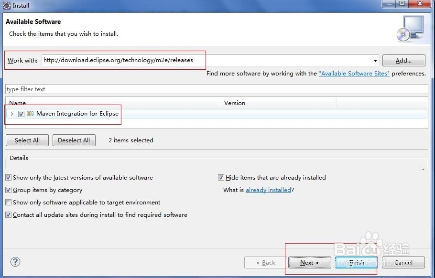Toggle Group items by category checkbox

point(8,190)
